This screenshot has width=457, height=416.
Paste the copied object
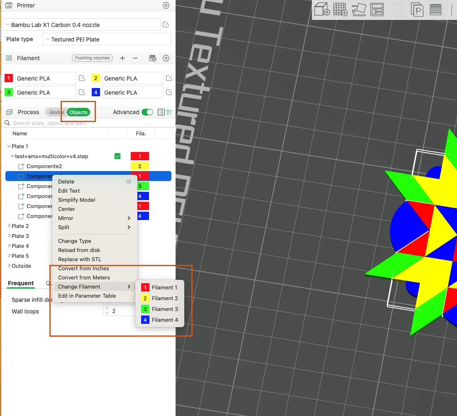click(417, 9)
